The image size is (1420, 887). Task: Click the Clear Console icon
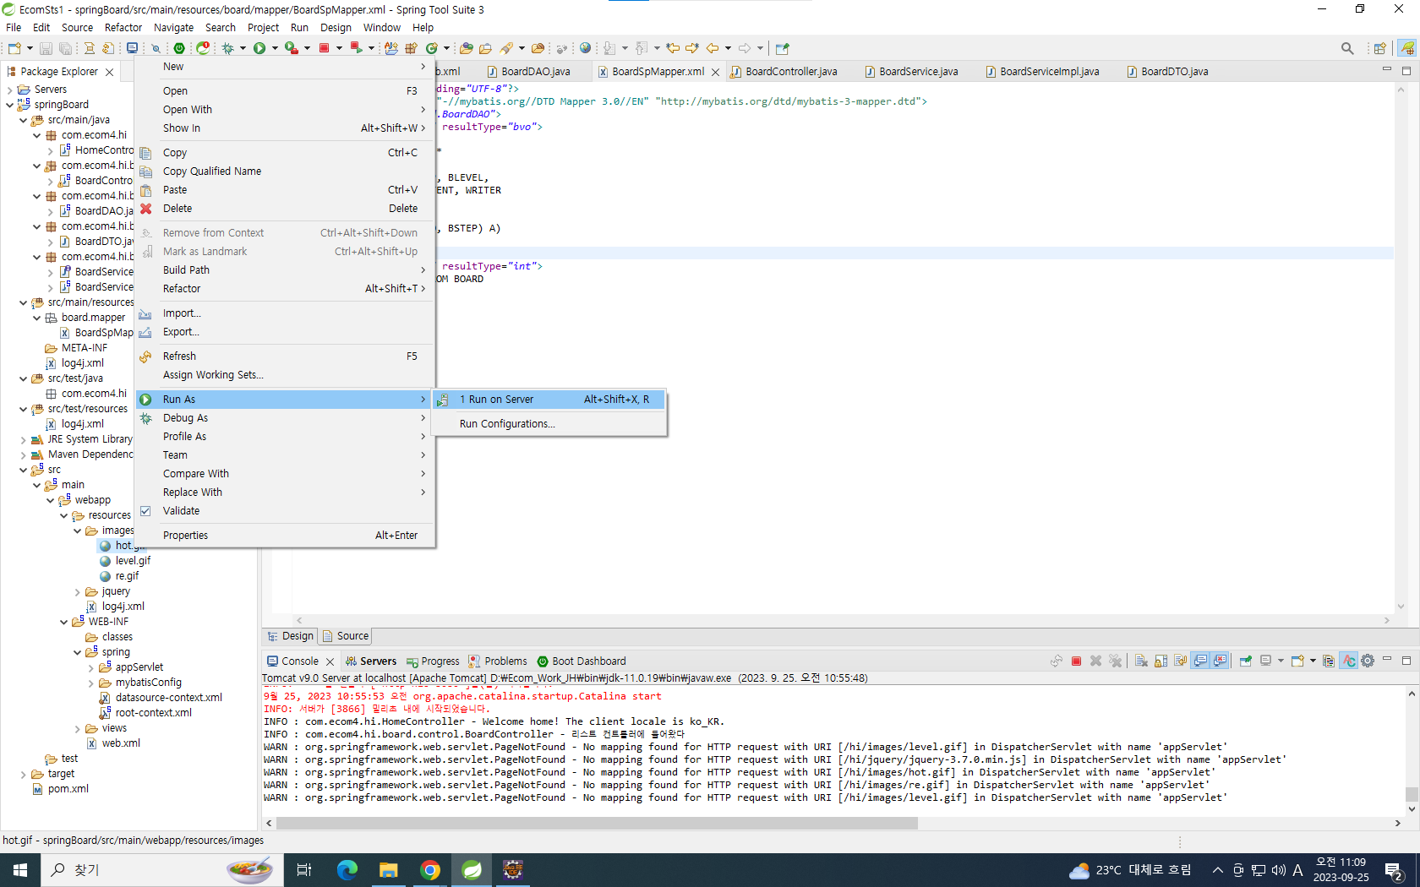pyautogui.click(x=1141, y=661)
